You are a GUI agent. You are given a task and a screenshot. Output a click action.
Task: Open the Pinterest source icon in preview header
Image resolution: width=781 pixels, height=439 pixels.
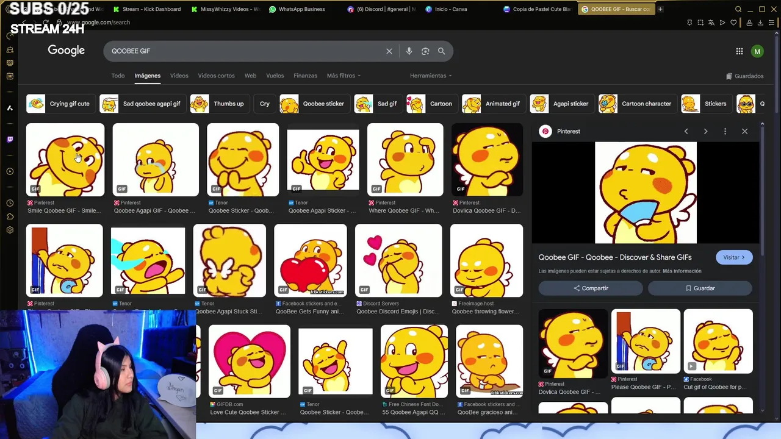(545, 131)
